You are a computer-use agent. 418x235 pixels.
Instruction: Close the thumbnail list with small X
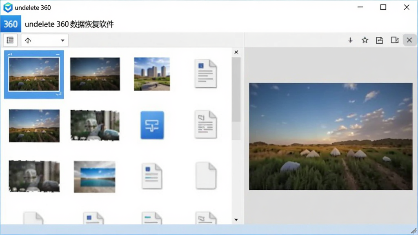coord(236,52)
